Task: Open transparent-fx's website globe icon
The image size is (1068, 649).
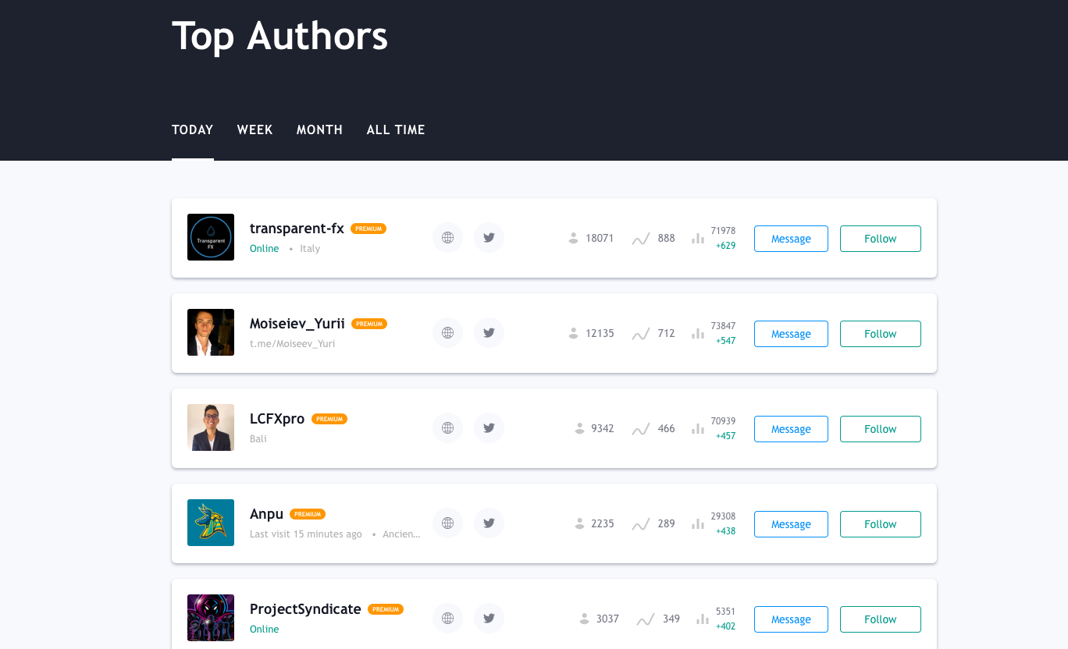Action: click(447, 238)
